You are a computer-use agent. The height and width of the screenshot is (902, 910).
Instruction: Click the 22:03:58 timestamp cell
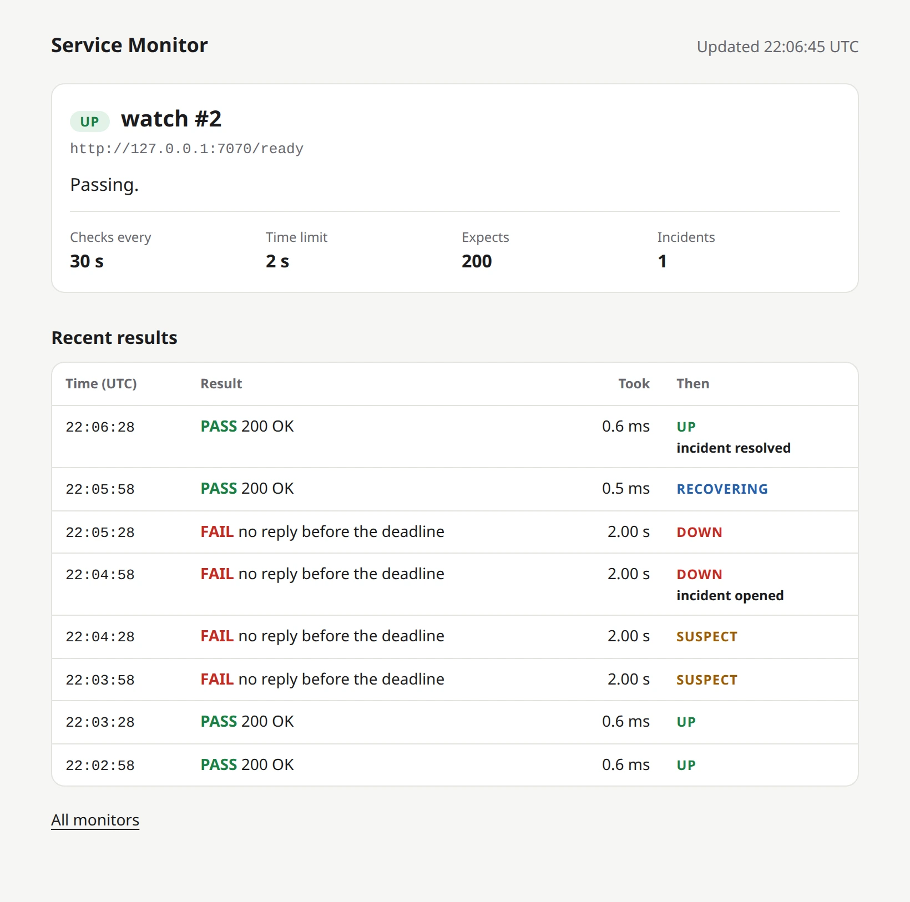[x=100, y=680]
